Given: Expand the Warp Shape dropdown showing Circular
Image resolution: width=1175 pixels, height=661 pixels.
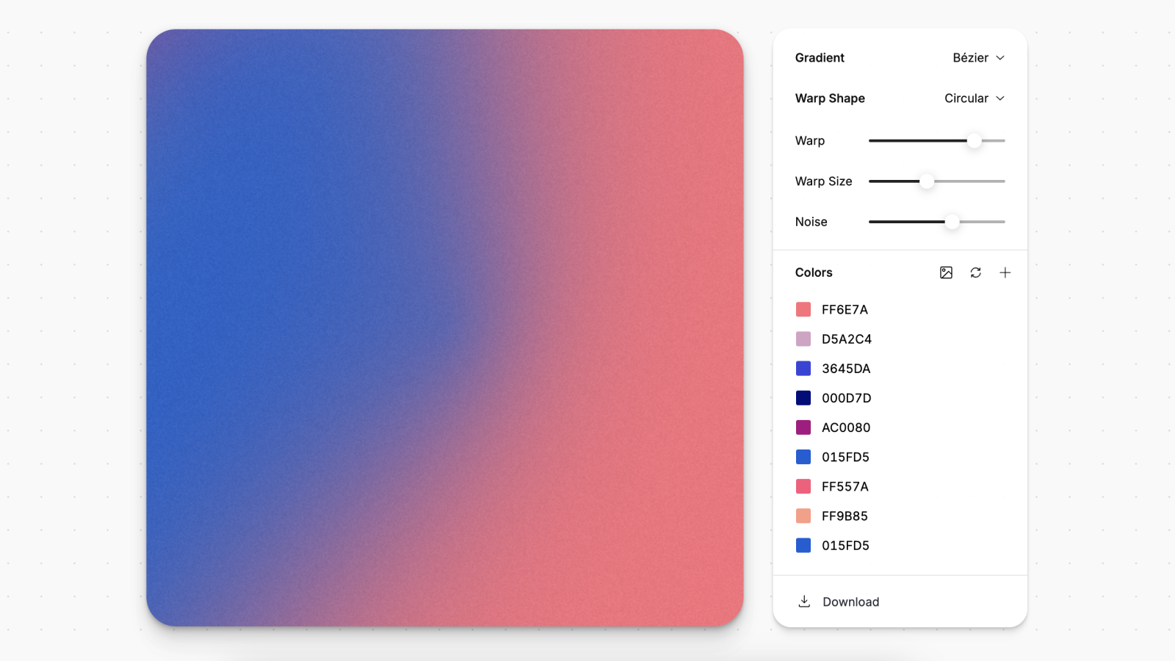Looking at the screenshot, I should pyautogui.click(x=974, y=98).
